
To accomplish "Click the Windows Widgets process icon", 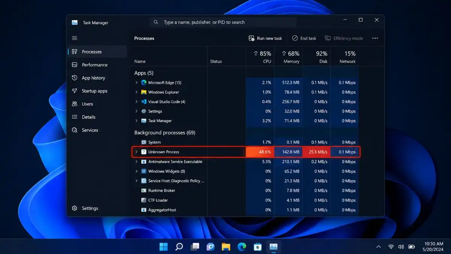I will 144,171.
